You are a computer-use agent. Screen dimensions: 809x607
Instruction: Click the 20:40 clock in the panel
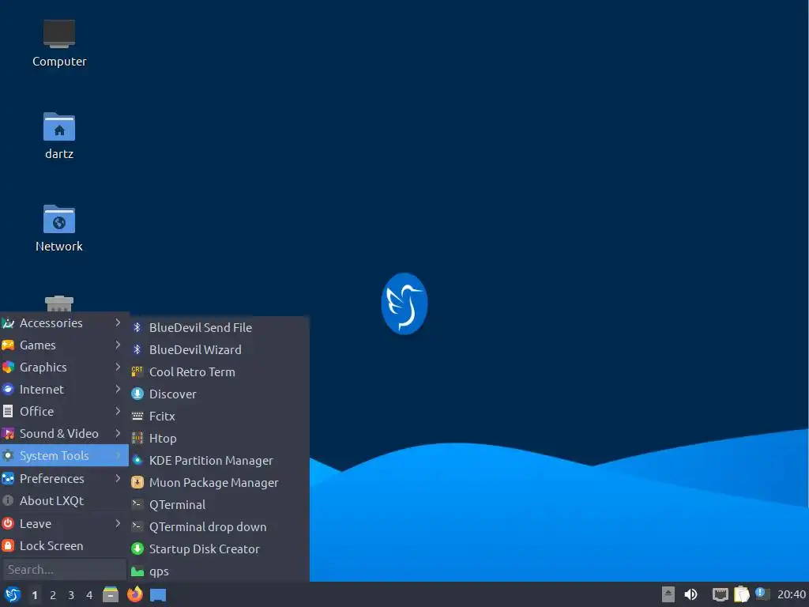coord(792,594)
